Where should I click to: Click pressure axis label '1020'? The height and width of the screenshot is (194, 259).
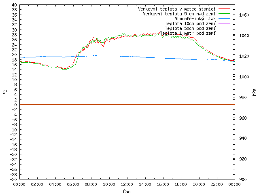point(244,56)
